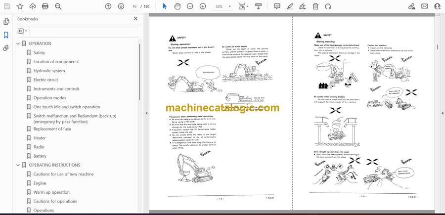Open the attachments paperclip panel
The width and height of the screenshot is (445, 215).
[x=6, y=48]
